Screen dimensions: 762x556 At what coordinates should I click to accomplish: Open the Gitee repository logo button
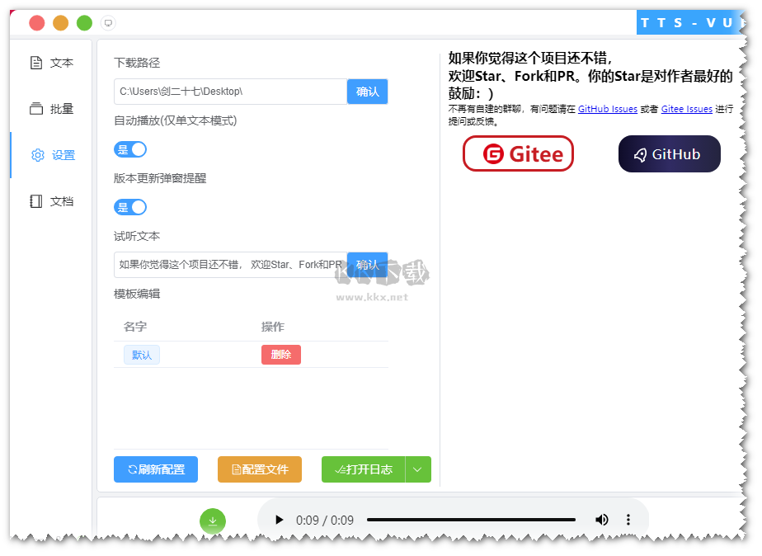pyautogui.click(x=518, y=153)
